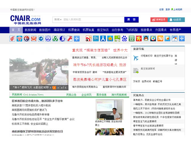Click the red phoenix Air China icon
The width and height of the screenshot is (191, 143).
pyautogui.click(x=12, y=39)
